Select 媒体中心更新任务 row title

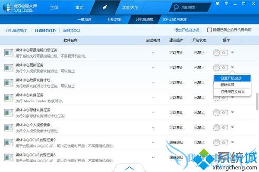click(29, 65)
